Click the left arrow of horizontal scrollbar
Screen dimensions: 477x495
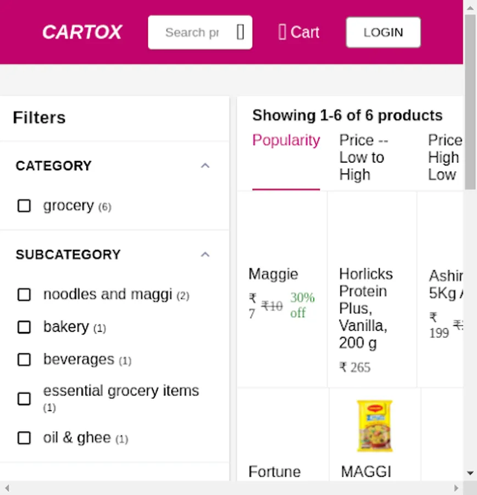click(7, 488)
